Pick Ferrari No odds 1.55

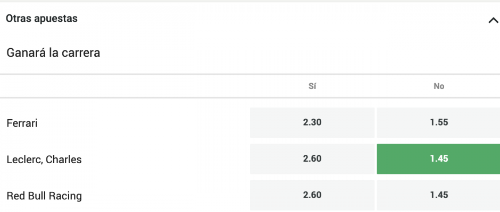point(438,122)
